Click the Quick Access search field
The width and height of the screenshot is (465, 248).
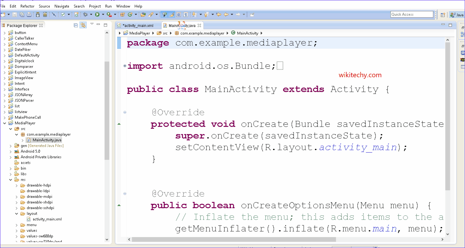click(411, 14)
